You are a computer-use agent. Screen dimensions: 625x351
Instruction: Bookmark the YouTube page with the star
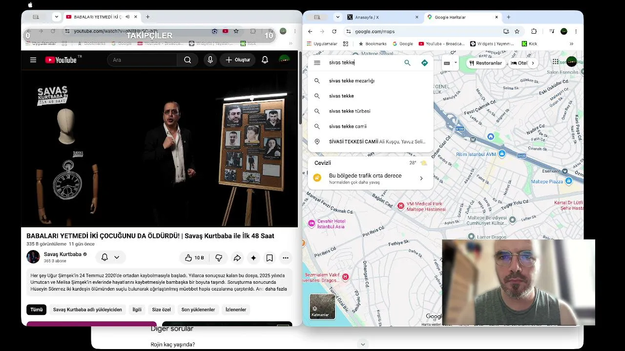pos(236,31)
